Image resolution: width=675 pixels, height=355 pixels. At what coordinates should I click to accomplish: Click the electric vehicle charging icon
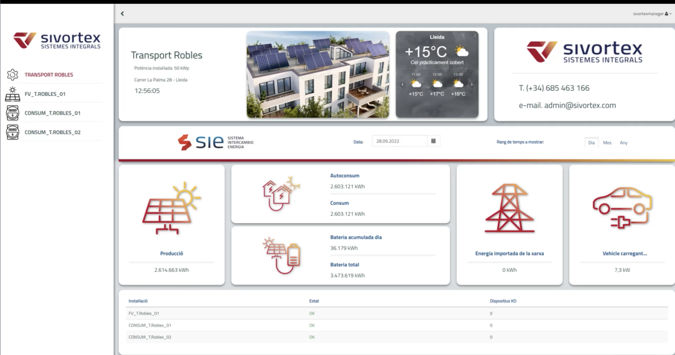coord(622,208)
